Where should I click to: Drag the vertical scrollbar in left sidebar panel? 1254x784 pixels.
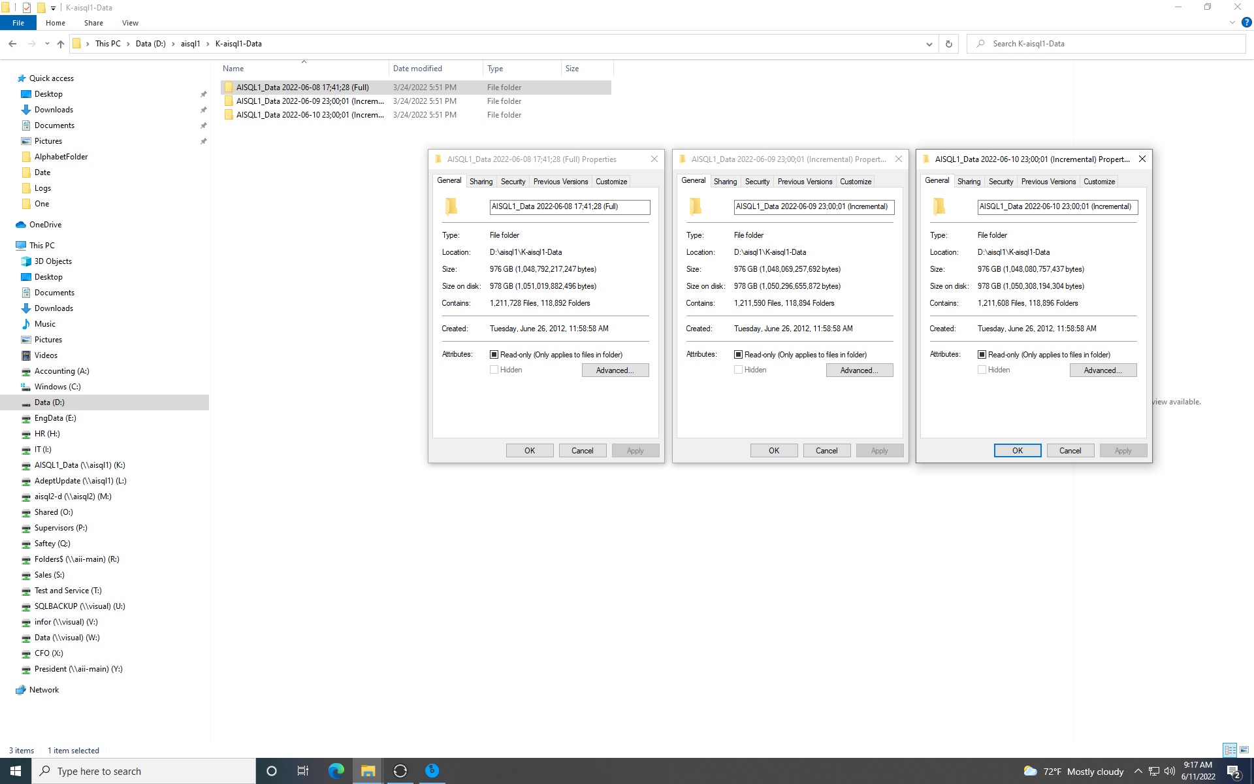coord(210,406)
